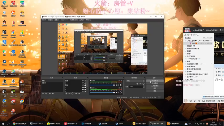Remove the selected source with the minus icon
Image resolution: width=224 pixels, height=126 pixels.
(69, 94)
